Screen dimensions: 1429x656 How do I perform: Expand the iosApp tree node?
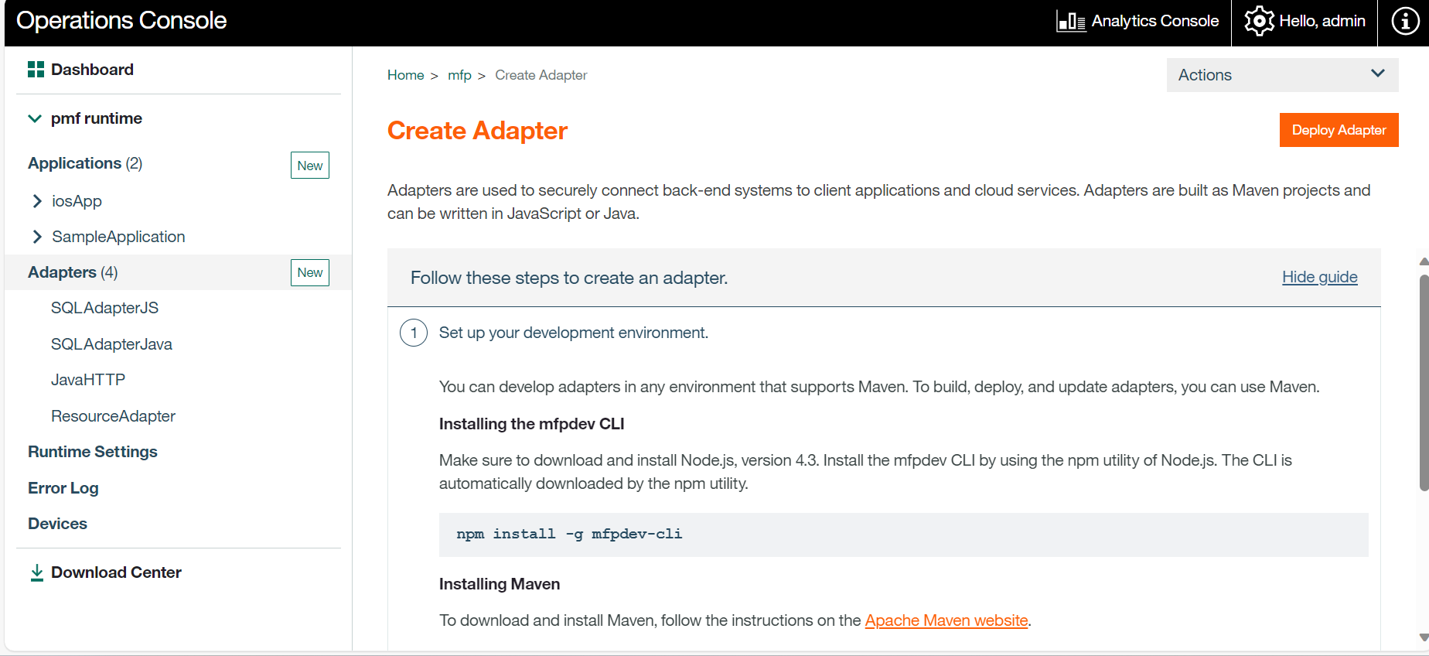pyautogui.click(x=37, y=201)
